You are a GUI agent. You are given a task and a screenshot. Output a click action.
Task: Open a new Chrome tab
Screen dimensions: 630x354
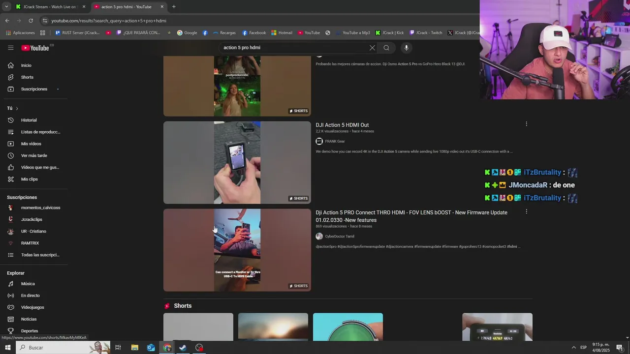[x=174, y=7]
